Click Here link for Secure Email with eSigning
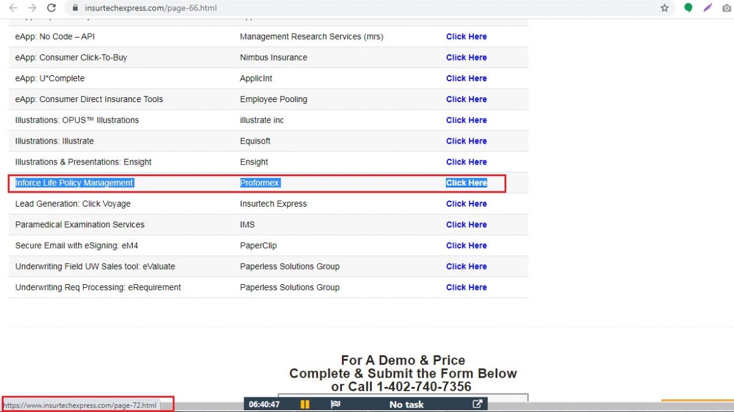Image resolution: width=734 pixels, height=412 pixels. pyautogui.click(x=466, y=246)
